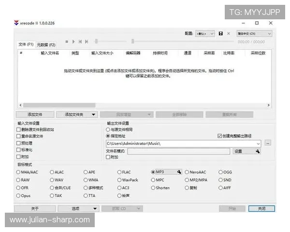Image resolution: width=290 pixels, height=232 pixels.
Task: Toggle the 标准化 checkbox
Action: click(x=18, y=150)
